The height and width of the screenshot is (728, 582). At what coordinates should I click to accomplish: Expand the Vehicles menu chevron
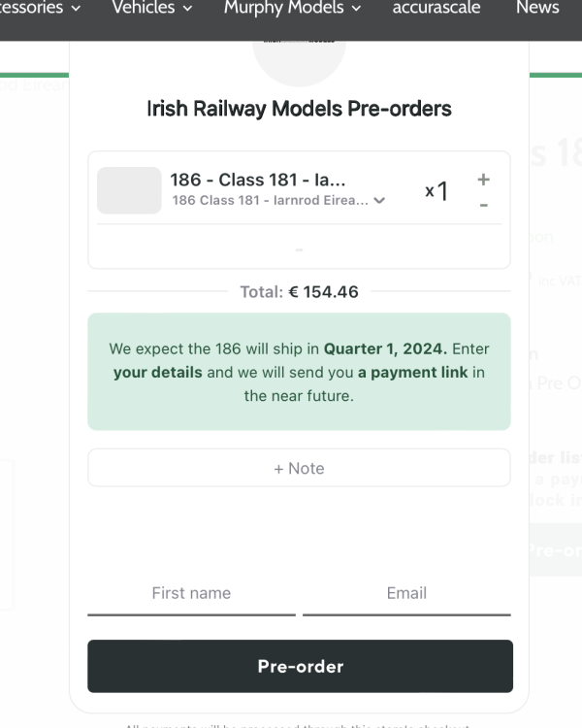(187, 9)
